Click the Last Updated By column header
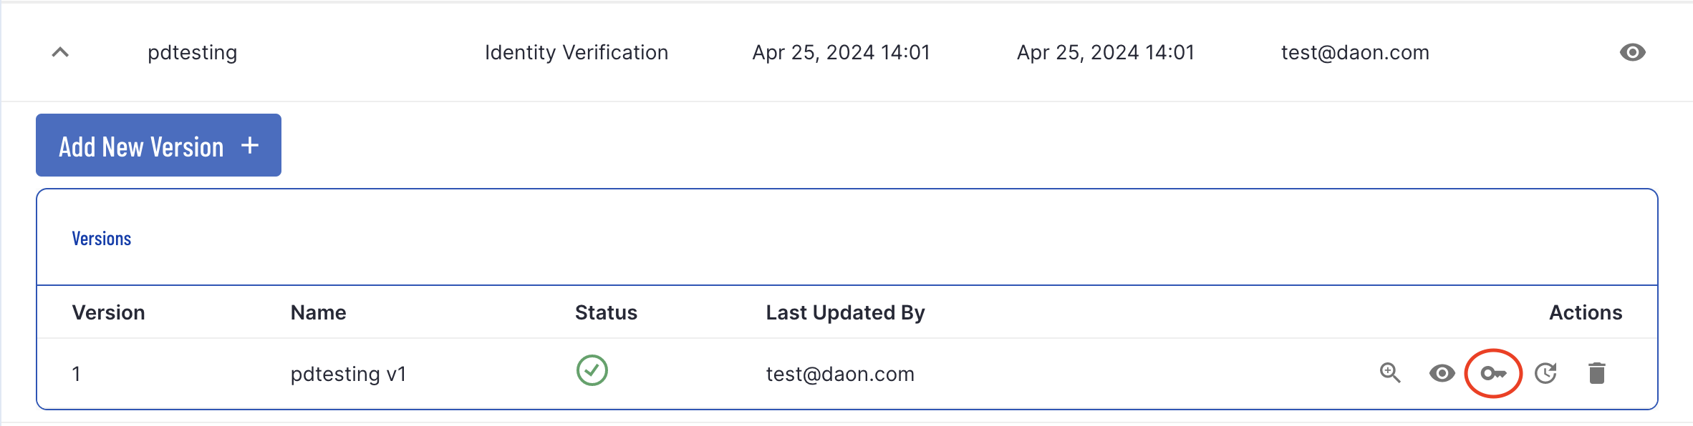Viewport: 1693px width, 426px height. 846,312
